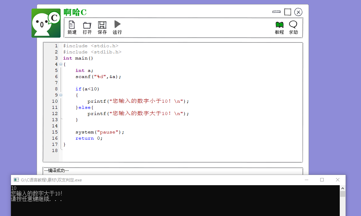Screen dimensions: 361x216
Task: Collapse the if block fold at line 9
Action: point(61,95)
